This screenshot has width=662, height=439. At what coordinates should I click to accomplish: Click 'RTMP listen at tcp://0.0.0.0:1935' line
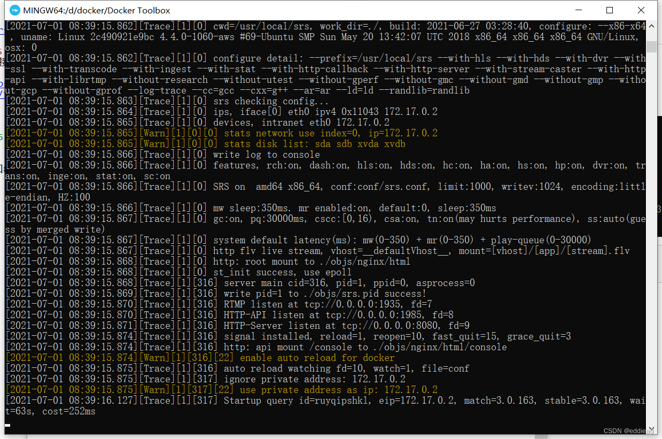pos(219,304)
